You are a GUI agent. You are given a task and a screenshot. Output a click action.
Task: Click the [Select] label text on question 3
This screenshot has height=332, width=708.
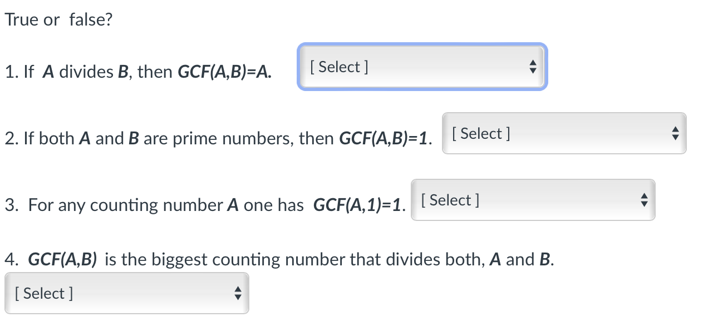(450, 200)
